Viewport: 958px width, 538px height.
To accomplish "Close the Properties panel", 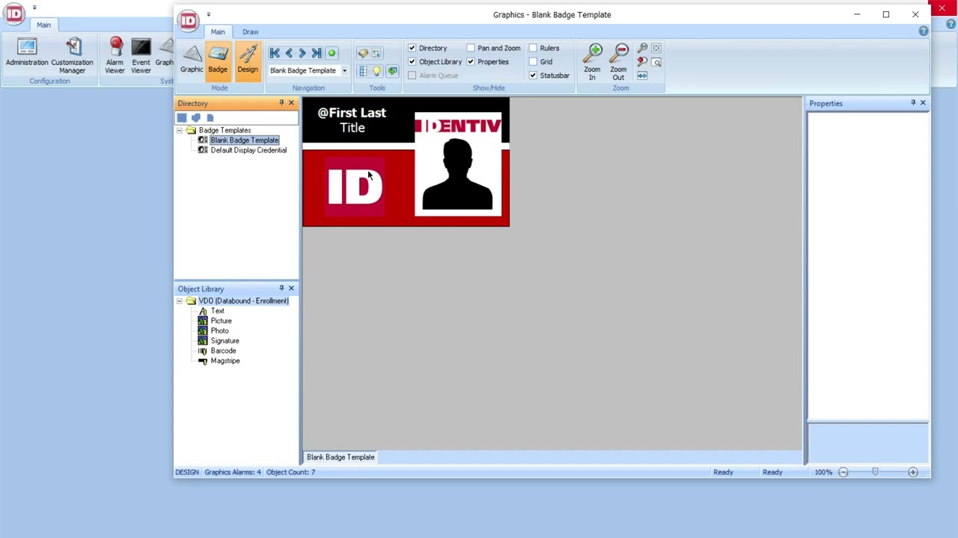I will [923, 102].
